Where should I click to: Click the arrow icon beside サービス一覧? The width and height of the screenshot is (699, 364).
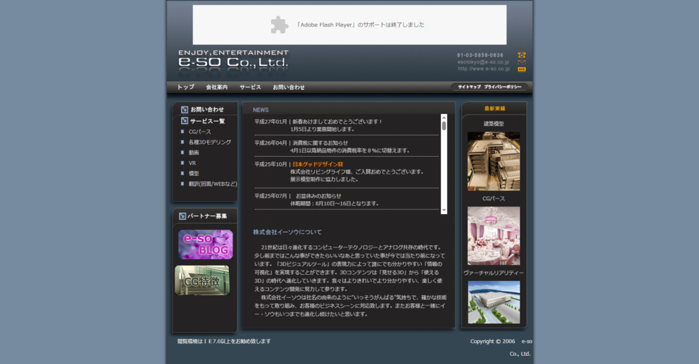184,121
